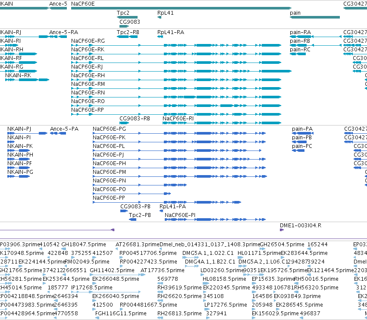Open protein label NaCP60E-PM
The width and height of the screenshot is (367, 320).
[109, 172]
